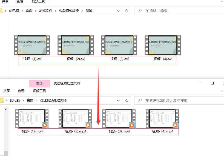Viewport: 224px width, 156px height.
Task: Expand chevron after 视频格式转换 in breadcrumb
Action: coord(82,11)
